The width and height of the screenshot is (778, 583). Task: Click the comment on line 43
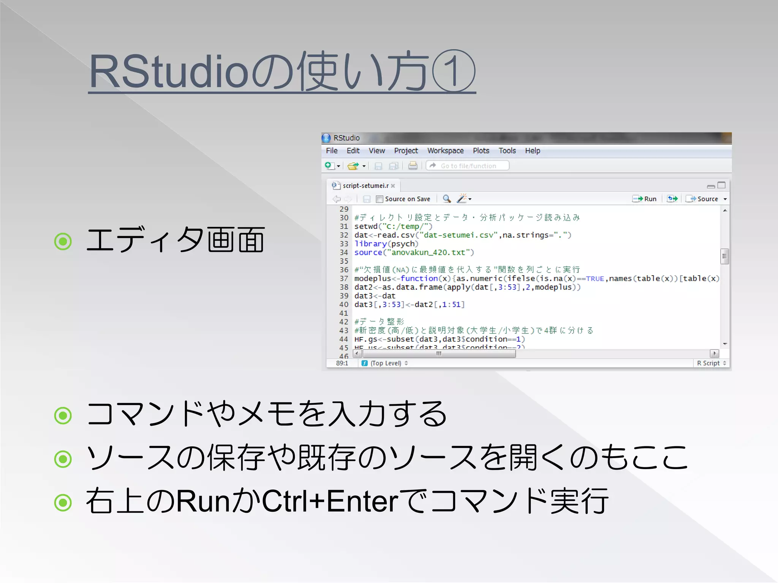[x=473, y=330]
